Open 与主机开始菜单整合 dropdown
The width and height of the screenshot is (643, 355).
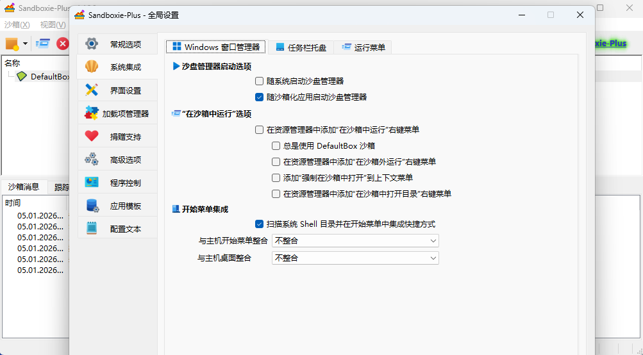(x=355, y=241)
